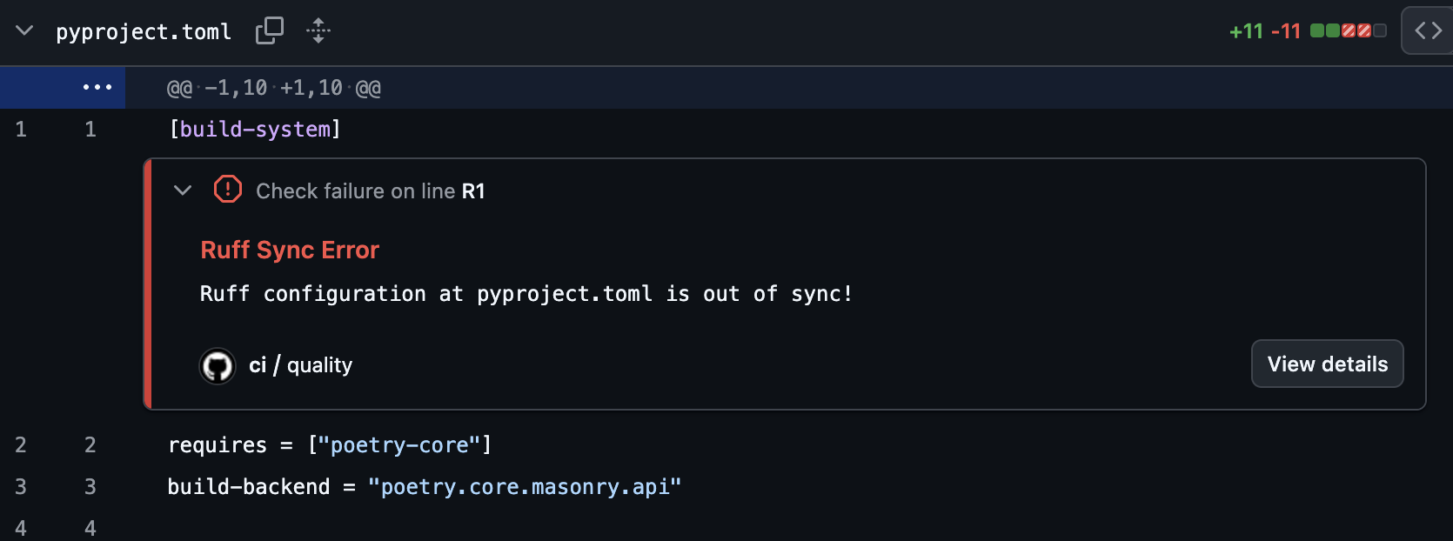Click the diff stat colored squares
1453x541 pixels.
1347,30
